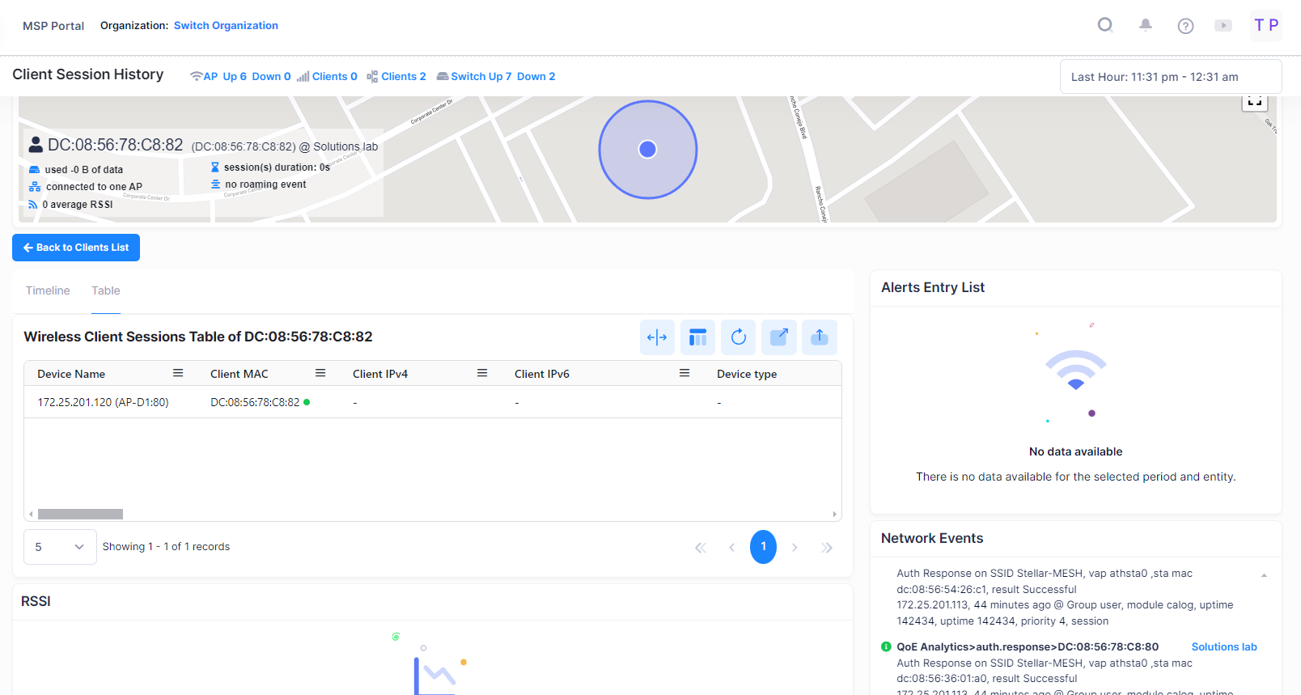Click the fit columns width icon
Viewport: 1301px width, 695px height.
pos(657,337)
